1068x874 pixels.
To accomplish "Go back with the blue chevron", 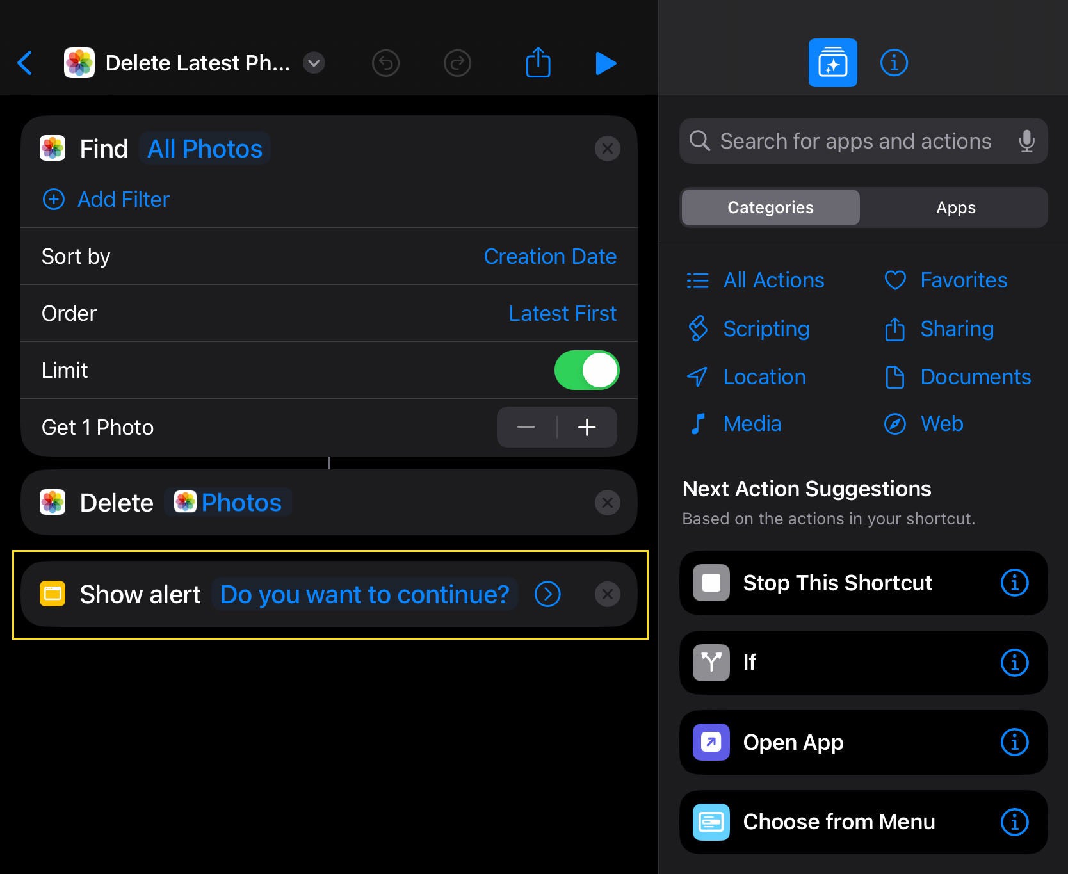I will 24,63.
